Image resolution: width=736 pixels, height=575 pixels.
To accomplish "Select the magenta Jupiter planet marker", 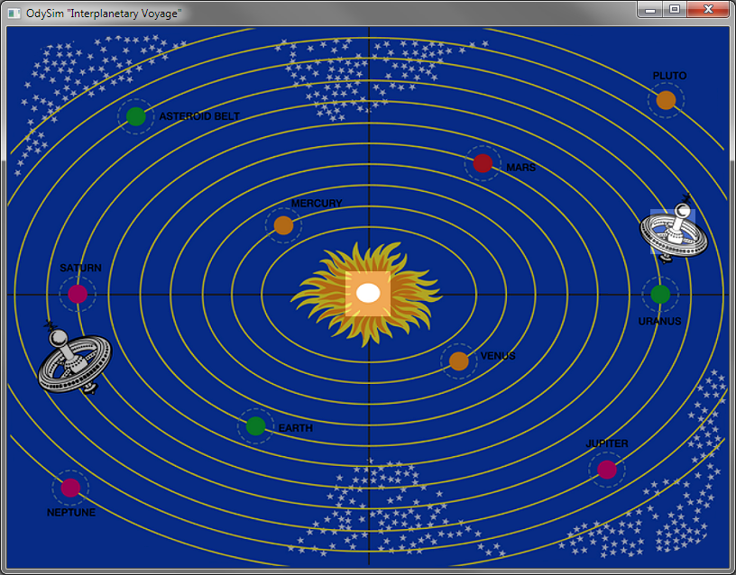I will tap(607, 470).
